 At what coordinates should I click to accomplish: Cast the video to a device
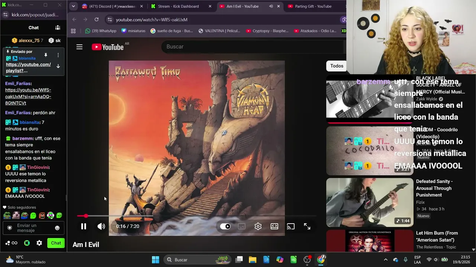(291, 226)
